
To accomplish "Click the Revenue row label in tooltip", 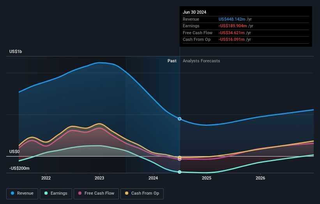I will point(191,19).
